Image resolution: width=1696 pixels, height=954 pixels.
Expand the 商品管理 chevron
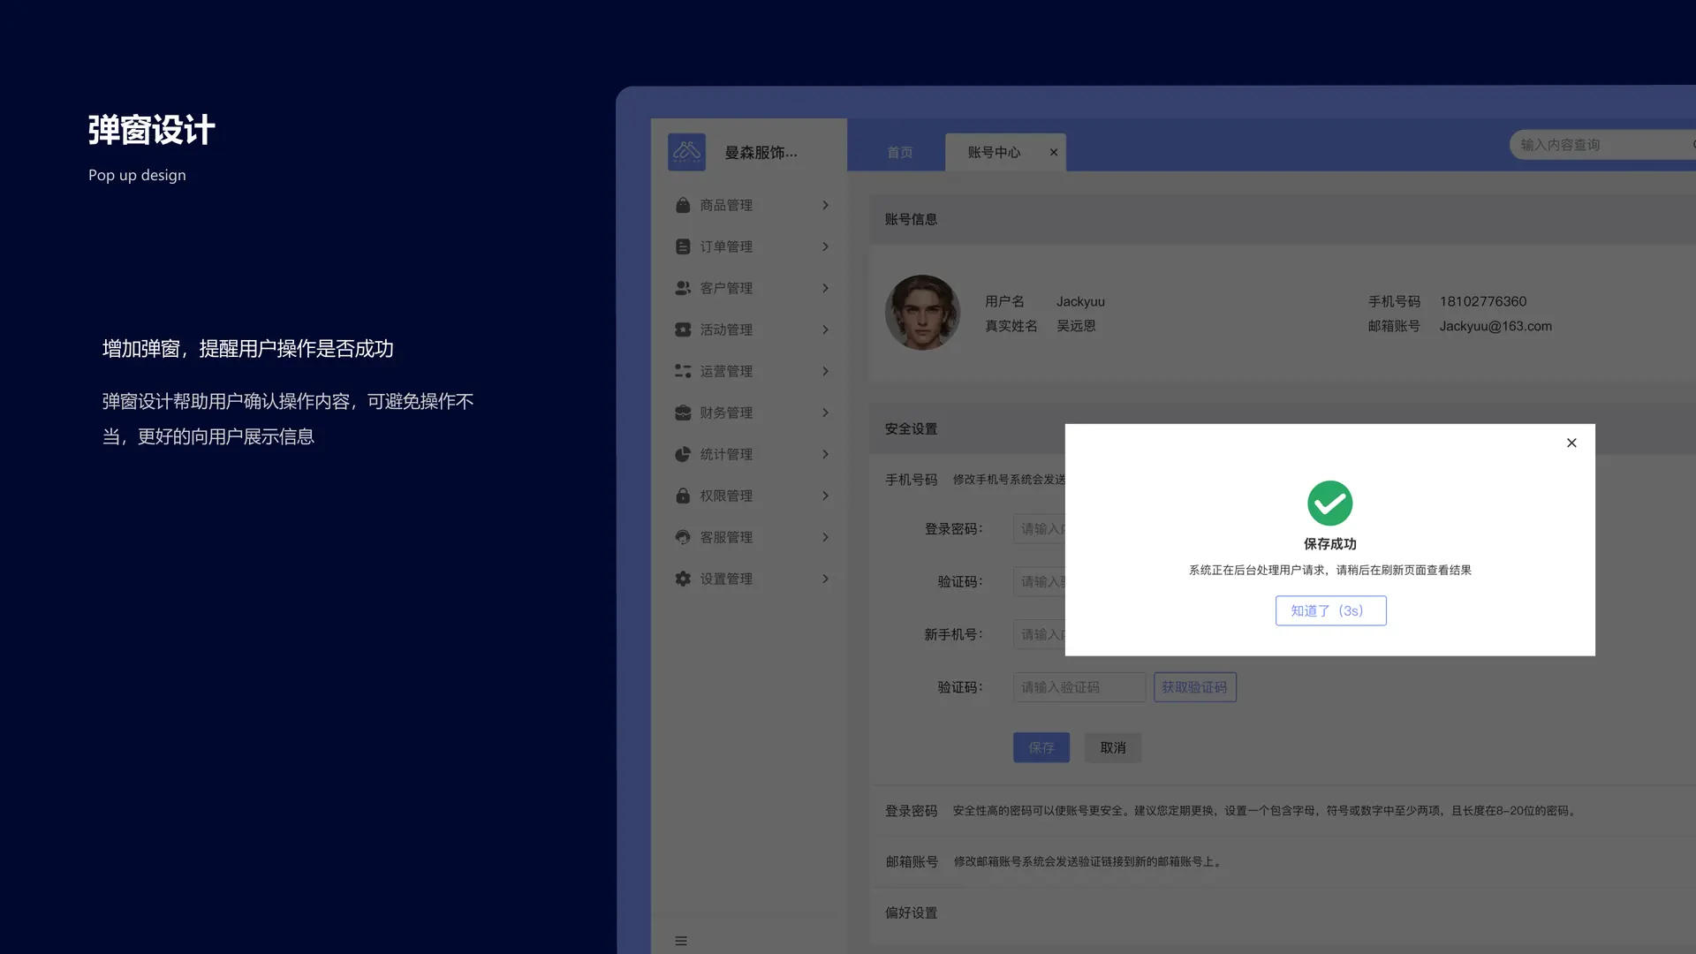coord(826,205)
